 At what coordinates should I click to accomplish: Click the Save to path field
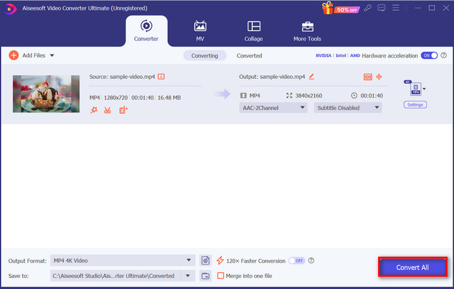tap(115, 275)
